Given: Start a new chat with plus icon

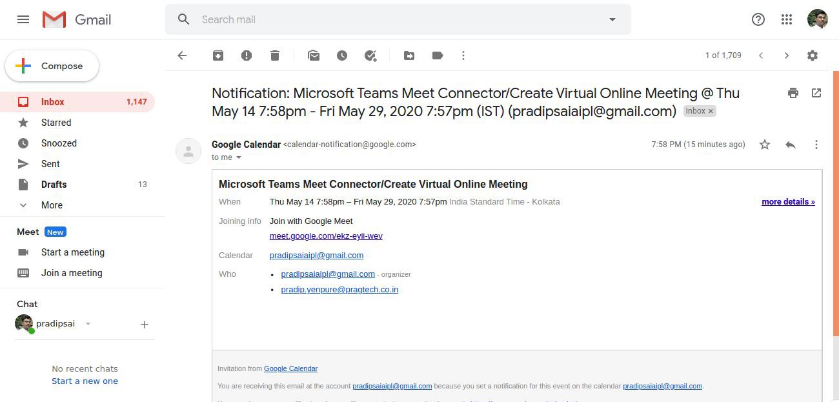Looking at the screenshot, I should [x=145, y=325].
